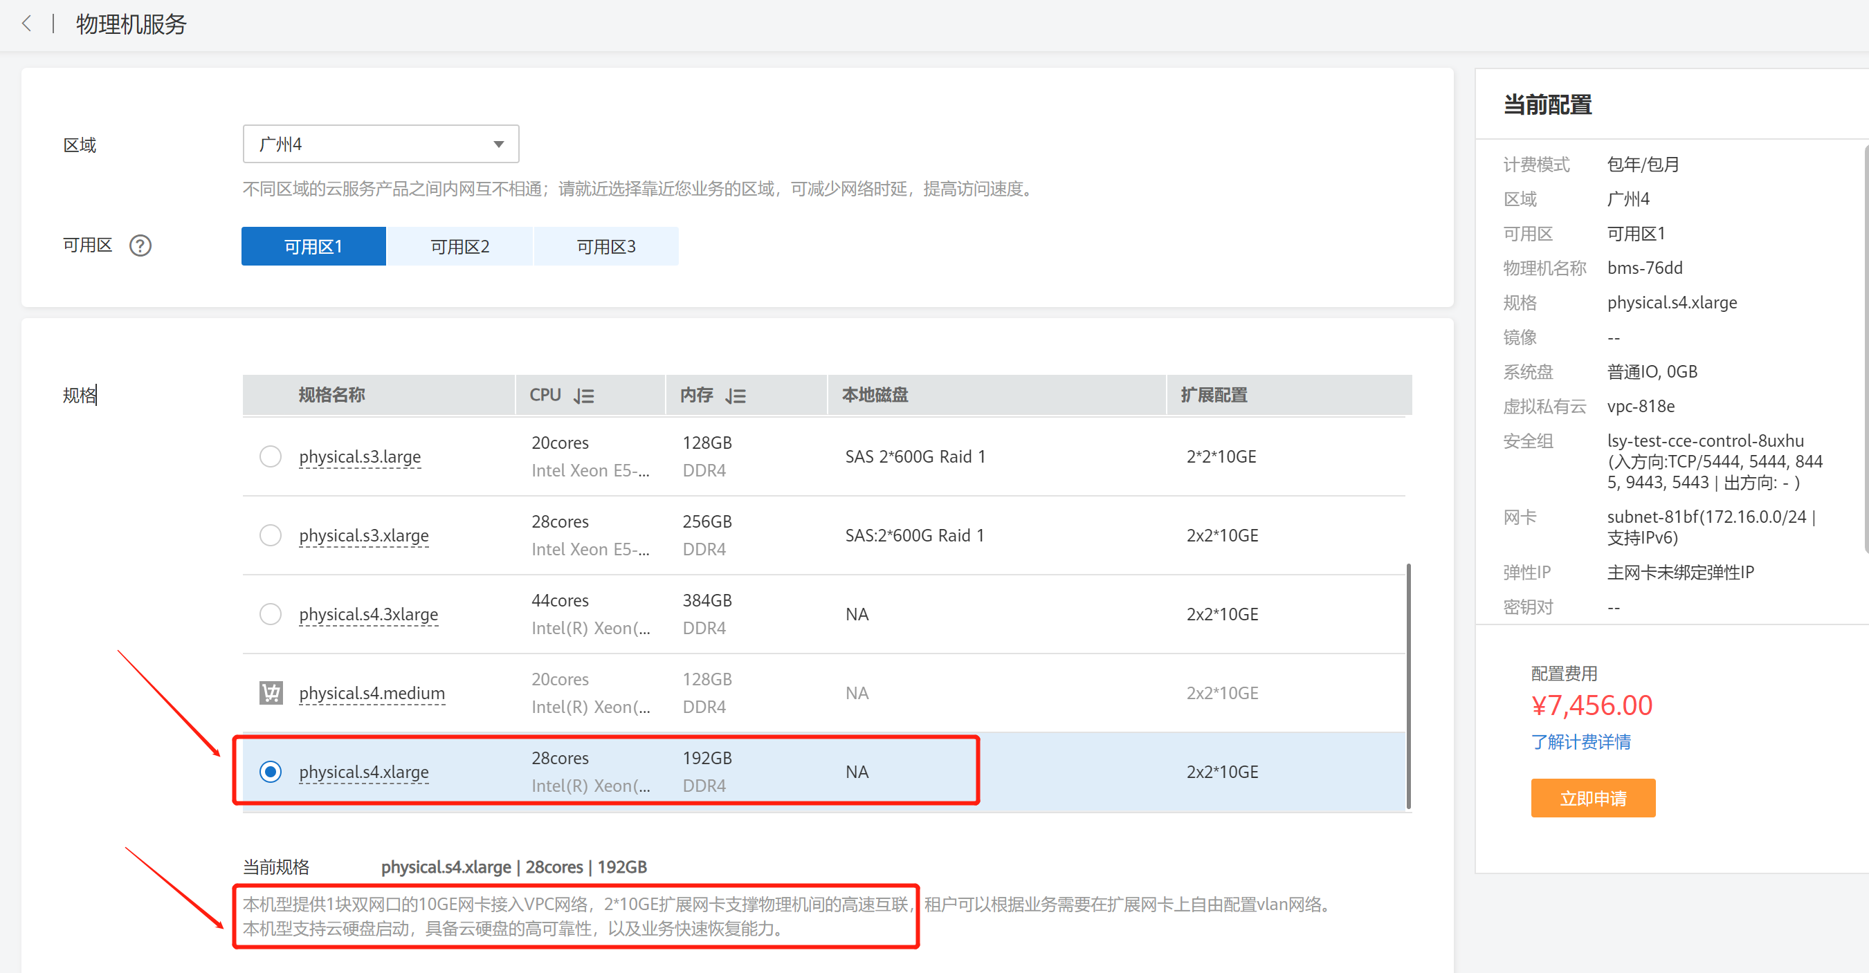Viewport: 1869px width, 973px height.
Task: Click the 192GB memory cell of selected row
Action: click(706, 758)
